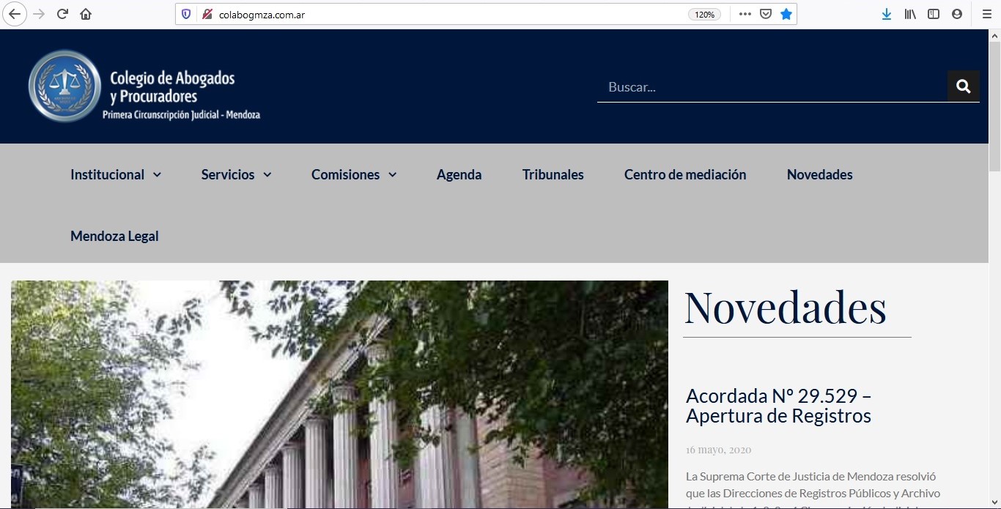
Task: Open the Library icon in toolbar
Action: pyautogui.click(x=910, y=14)
